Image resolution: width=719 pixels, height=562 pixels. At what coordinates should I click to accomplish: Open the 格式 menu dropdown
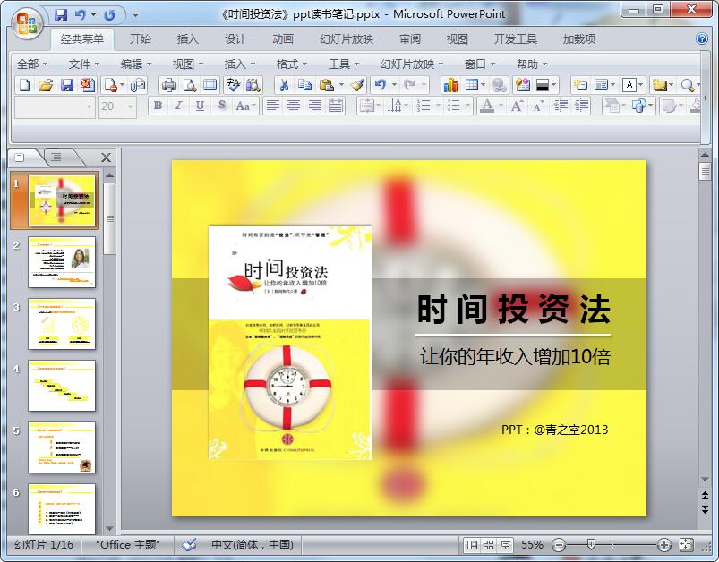pyautogui.click(x=292, y=64)
